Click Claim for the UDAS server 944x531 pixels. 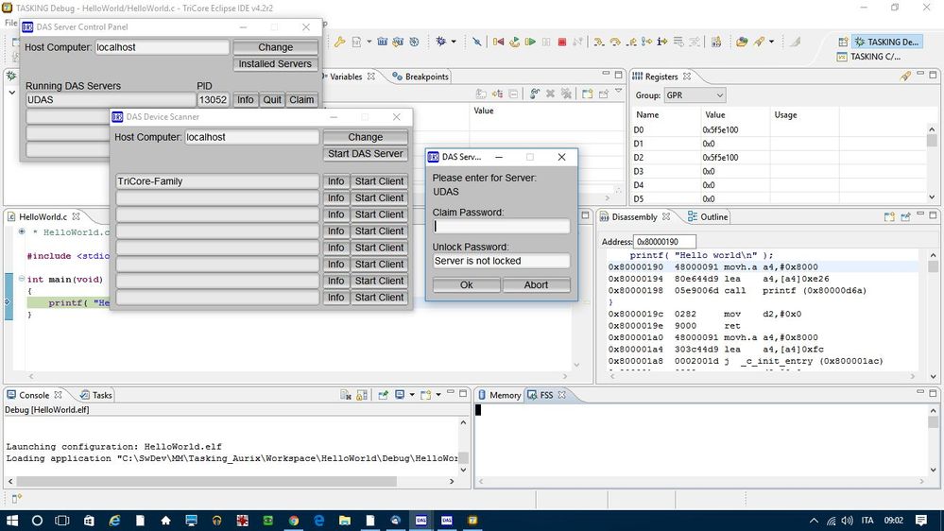click(x=301, y=100)
